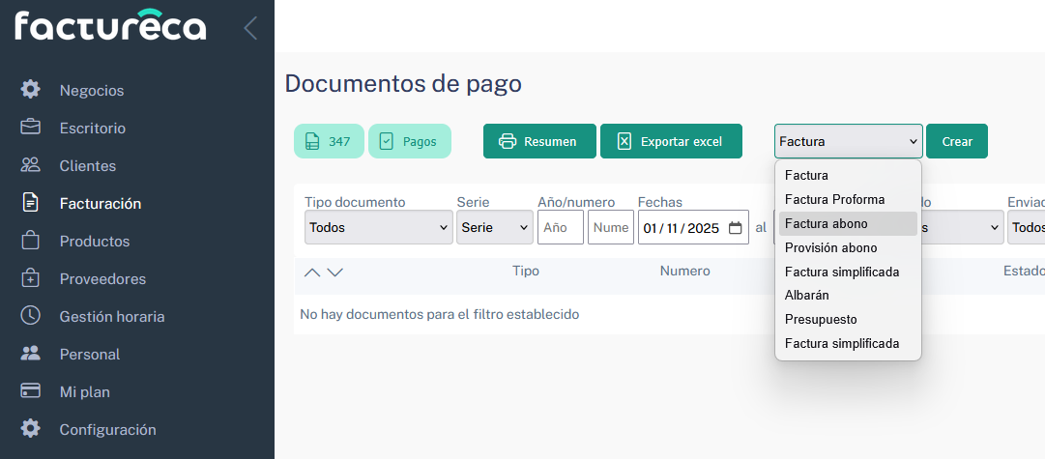Click the Personal group icon
1045x459 pixels.
click(x=30, y=353)
